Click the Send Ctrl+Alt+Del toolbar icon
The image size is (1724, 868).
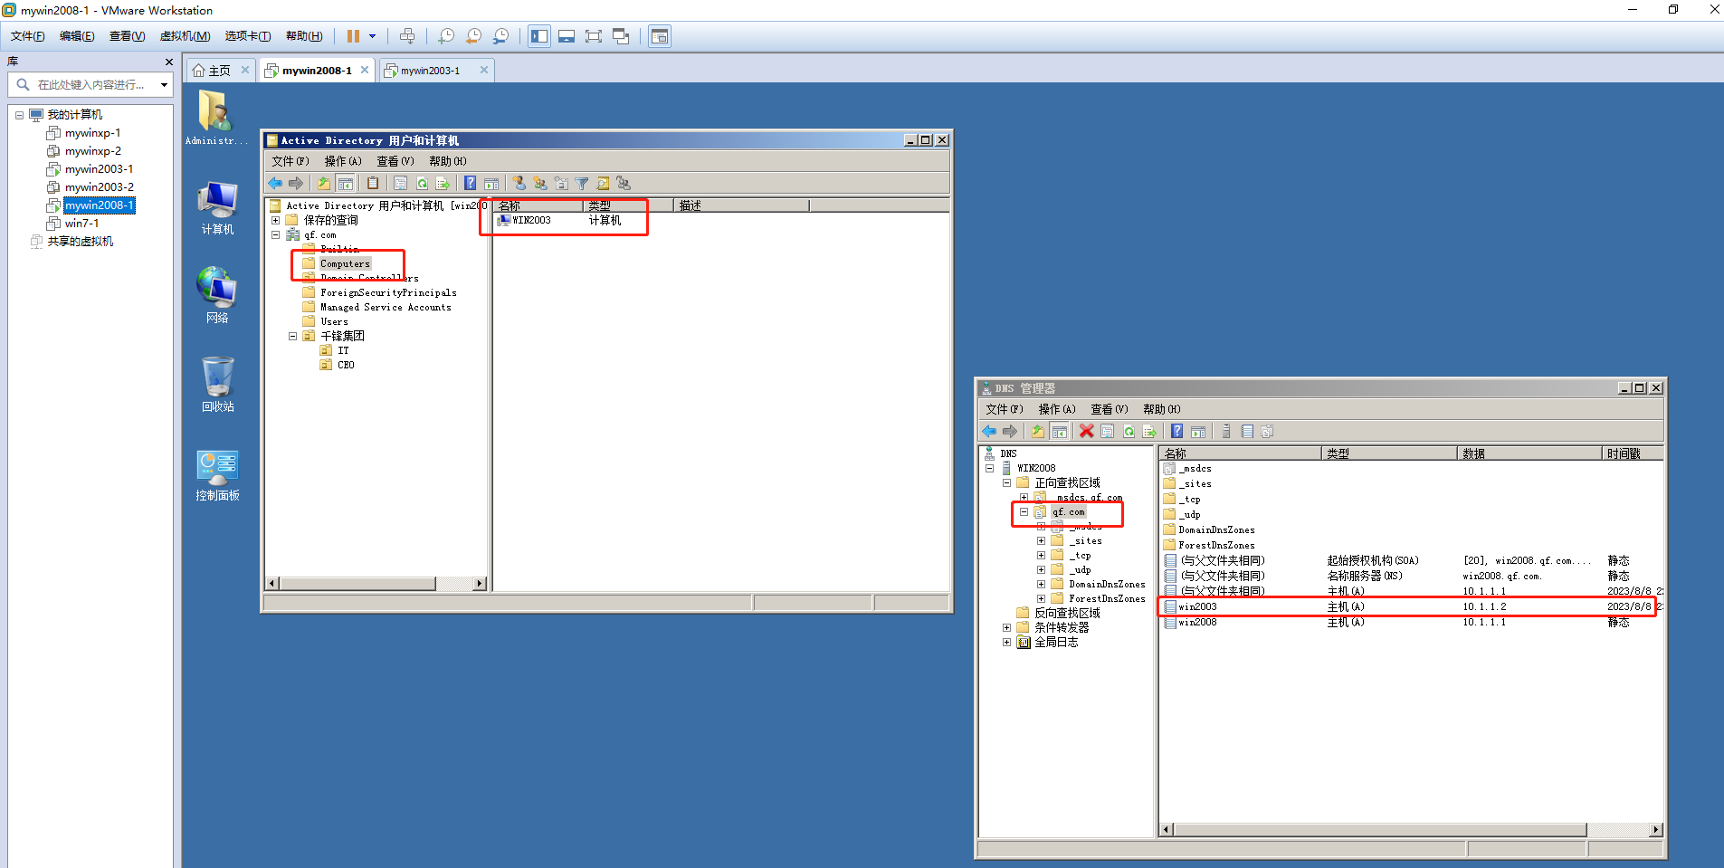point(407,36)
